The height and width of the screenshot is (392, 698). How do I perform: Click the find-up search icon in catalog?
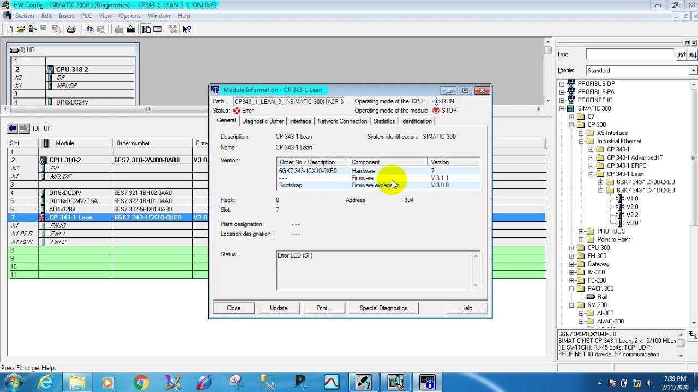coord(681,54)
